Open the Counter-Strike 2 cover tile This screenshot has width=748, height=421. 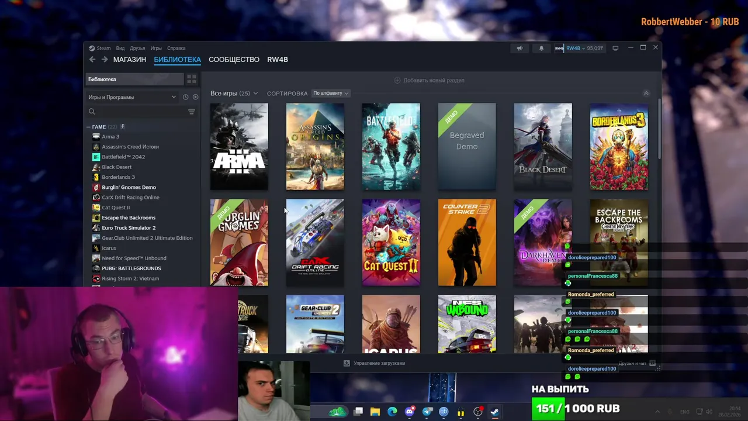coord(467,243)
